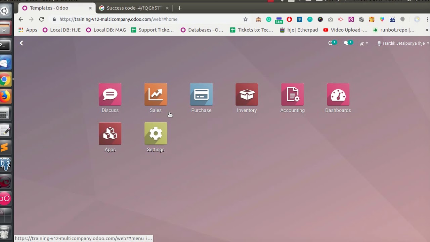Open the Apps bookmarks shortcut
430x242 pixels.
(28, 30)
